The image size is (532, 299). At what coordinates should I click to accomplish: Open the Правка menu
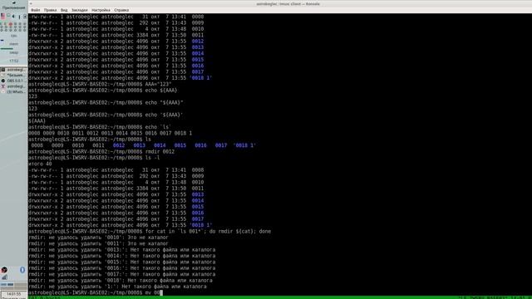50,10
